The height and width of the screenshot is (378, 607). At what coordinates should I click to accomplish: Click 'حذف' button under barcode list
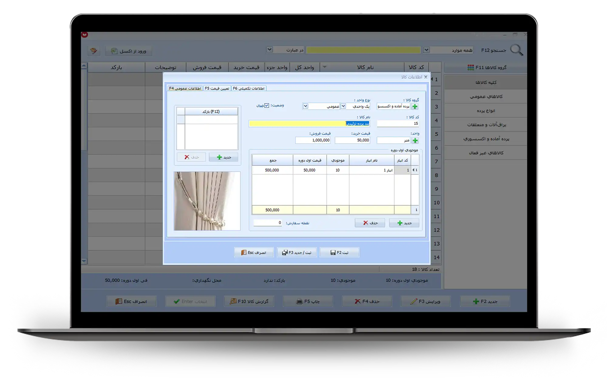coord(192,157)
